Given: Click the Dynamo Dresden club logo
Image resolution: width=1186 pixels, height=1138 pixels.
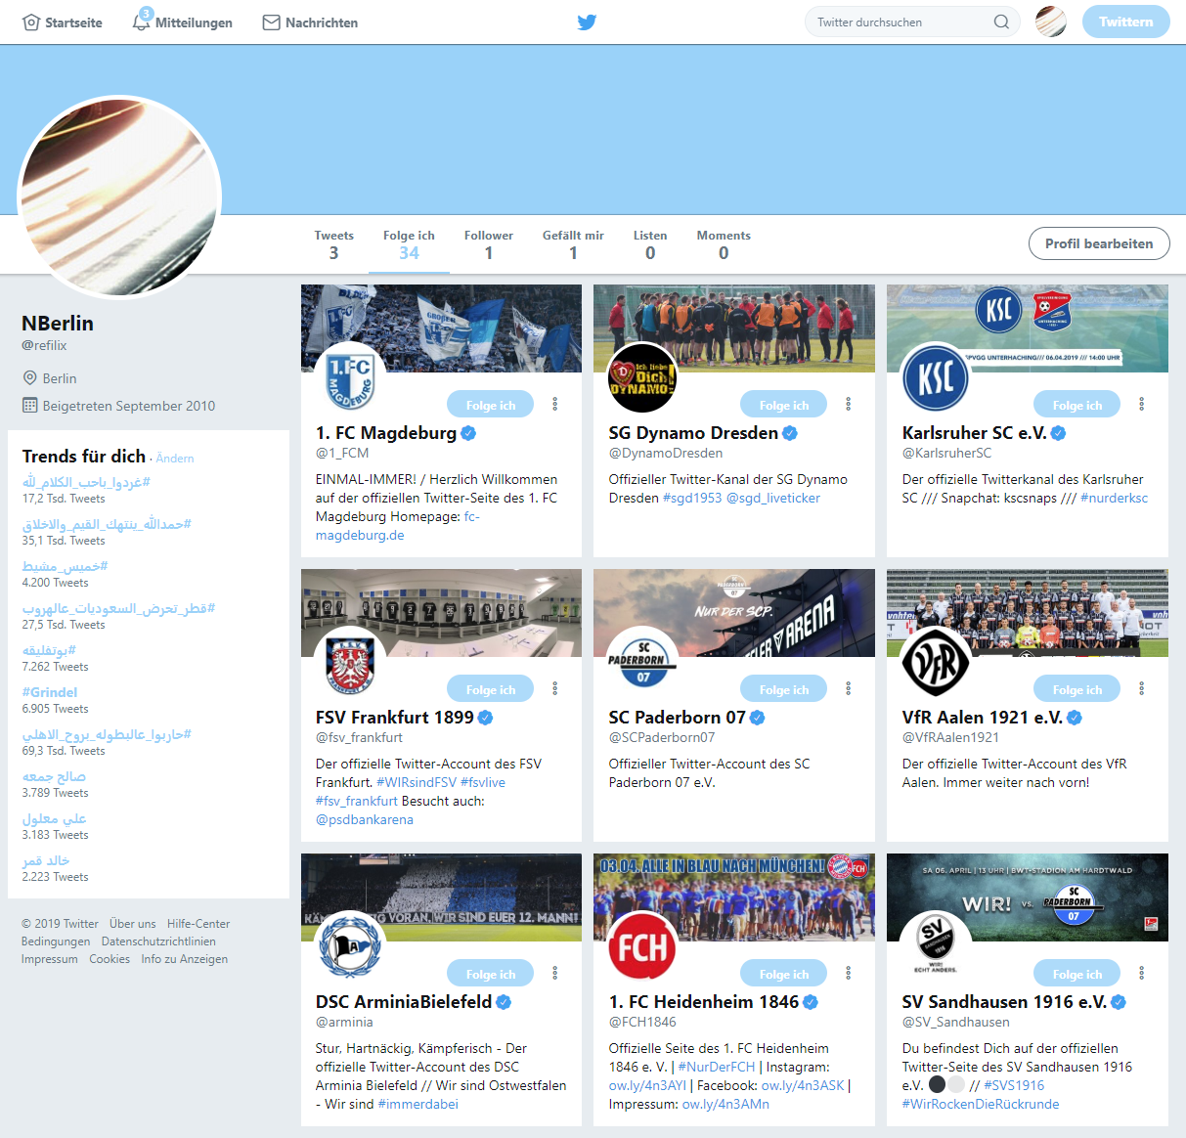Looking at the screenshot, I should [642, 378].
